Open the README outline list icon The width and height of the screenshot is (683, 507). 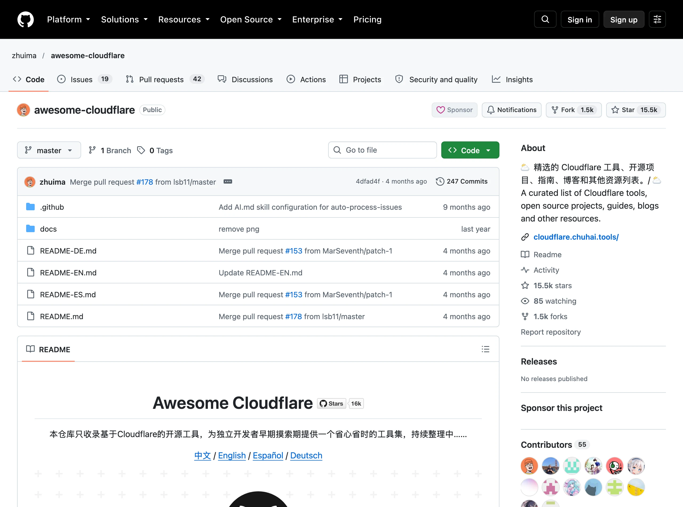pyautogui.click(x=485, y=349)
